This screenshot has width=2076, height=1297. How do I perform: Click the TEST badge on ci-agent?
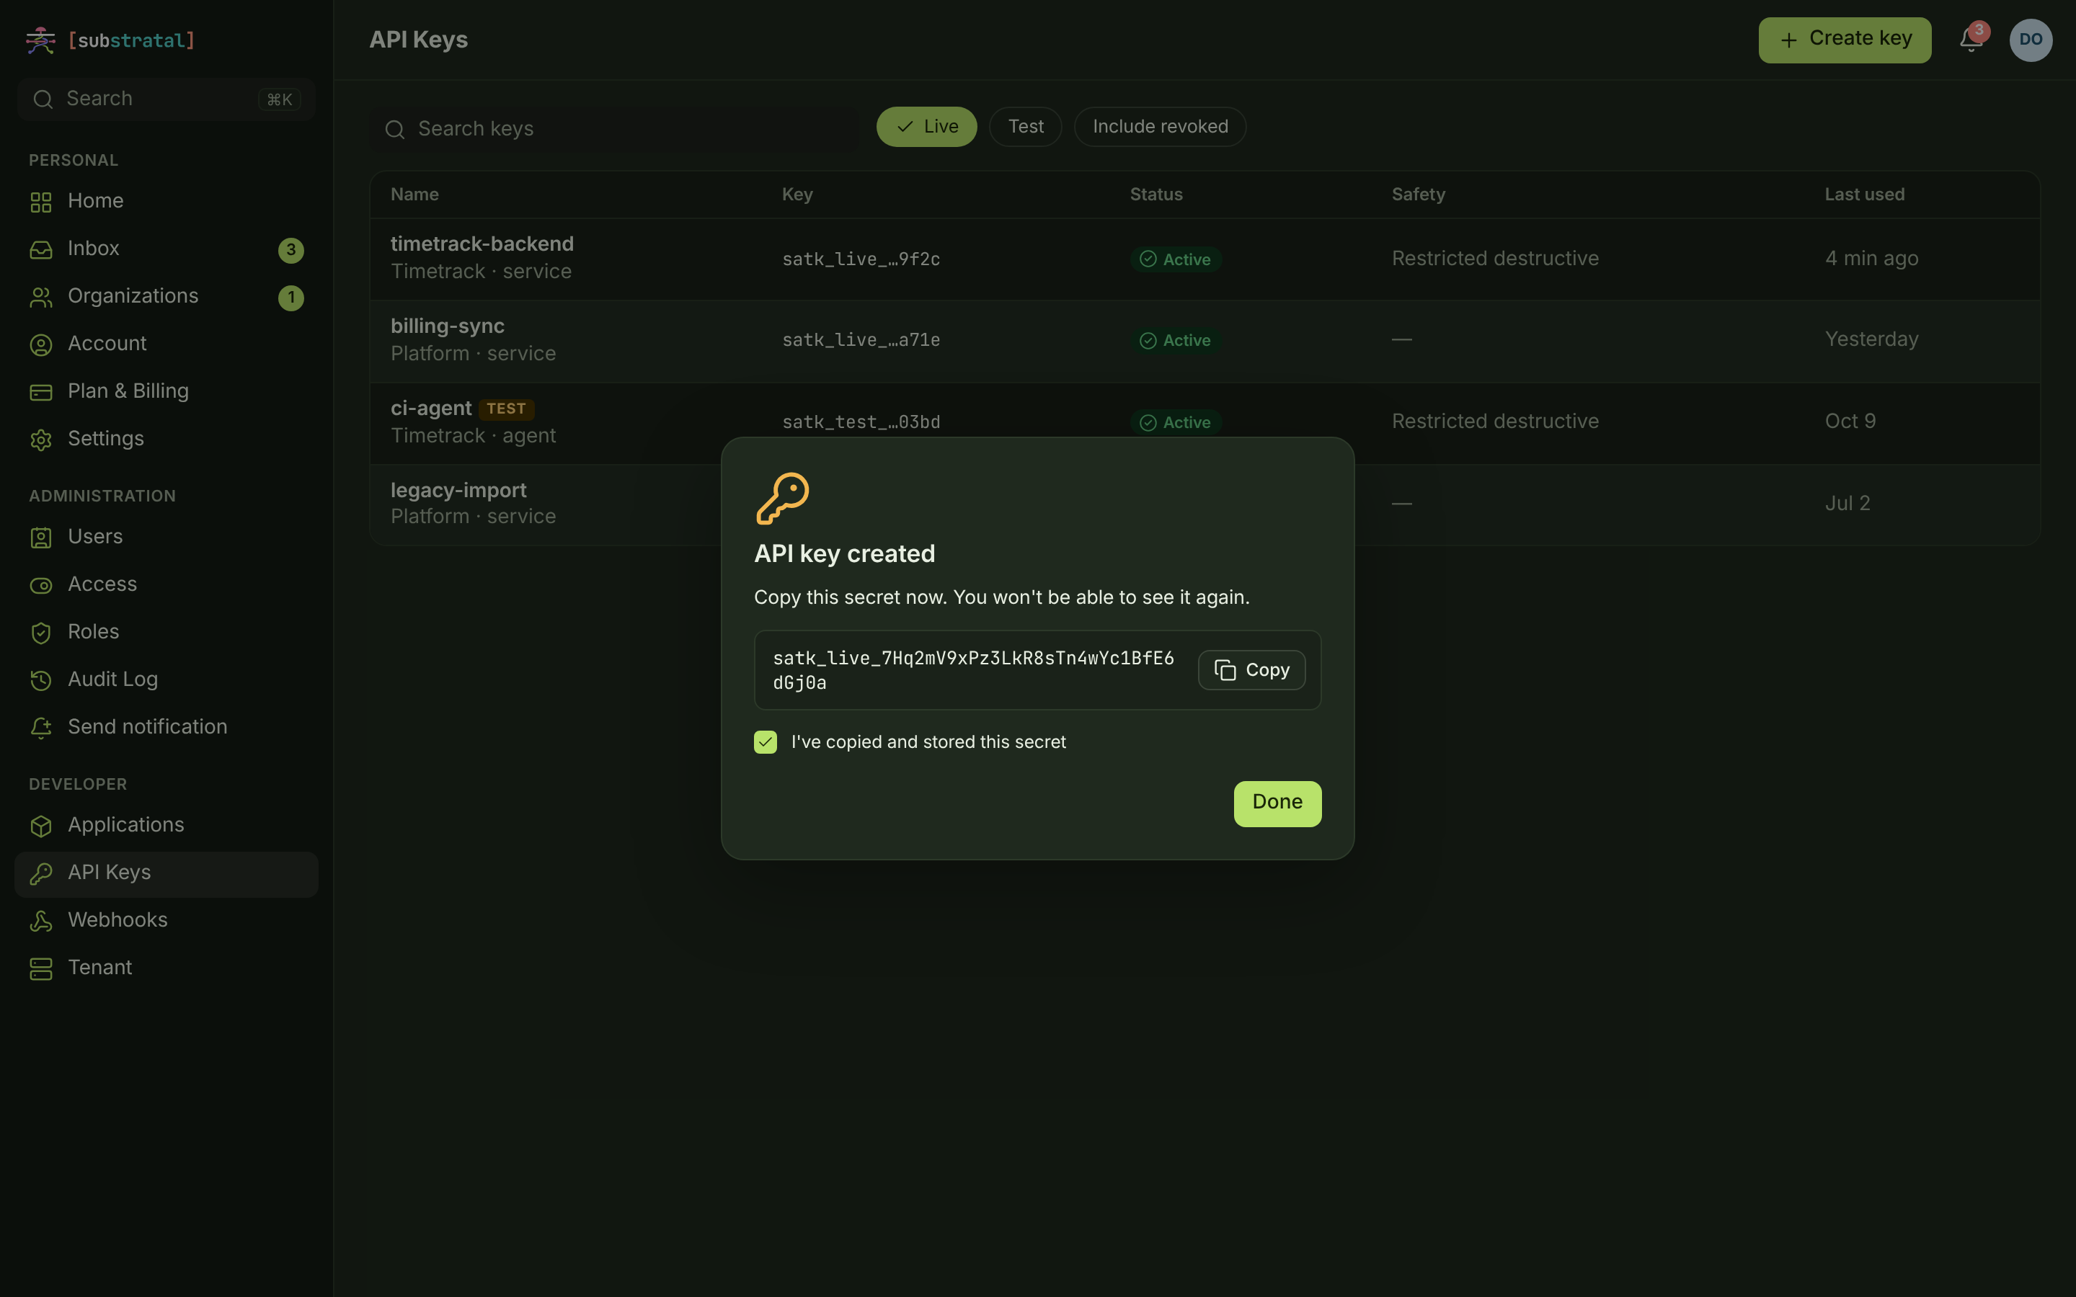coord(506,409)
